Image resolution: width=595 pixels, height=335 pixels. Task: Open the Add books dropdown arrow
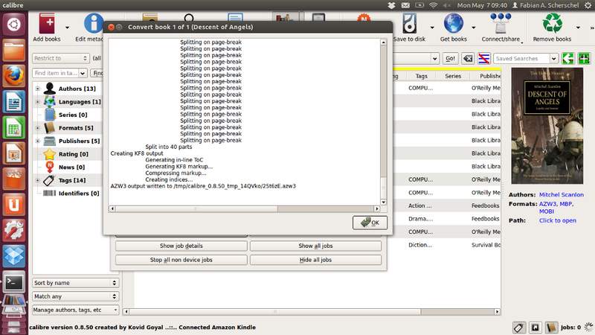(67, 28)
